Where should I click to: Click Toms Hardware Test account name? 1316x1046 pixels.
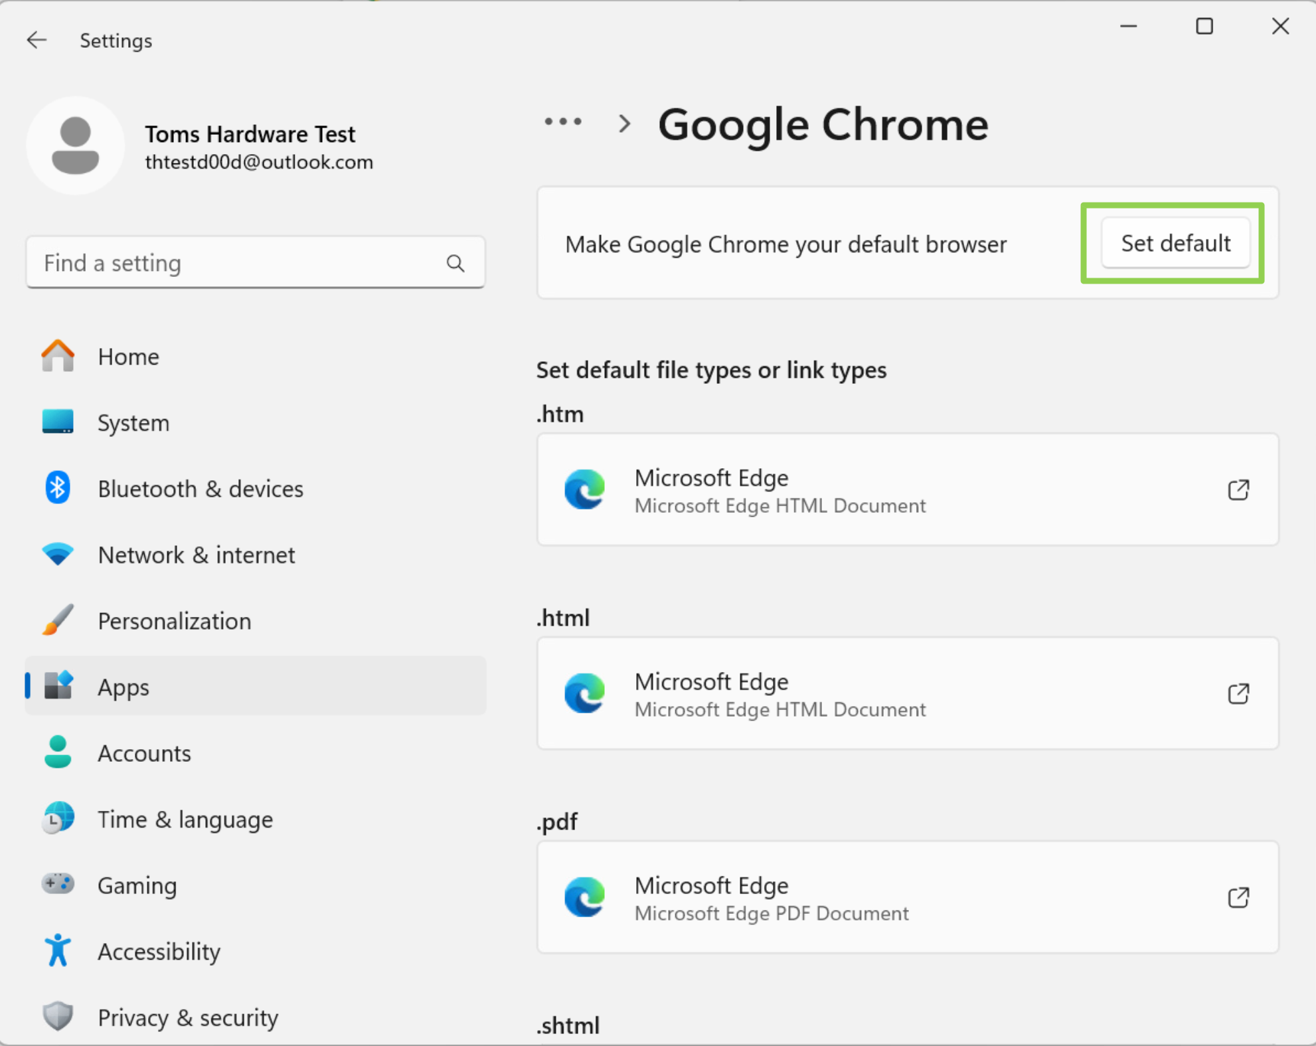250,134
